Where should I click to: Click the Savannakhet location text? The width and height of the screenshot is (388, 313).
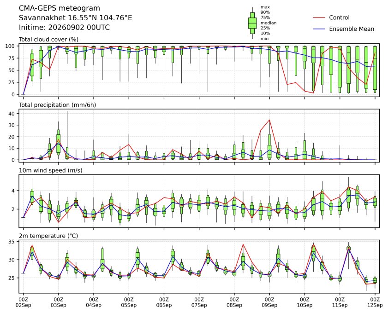coord(76,18)
